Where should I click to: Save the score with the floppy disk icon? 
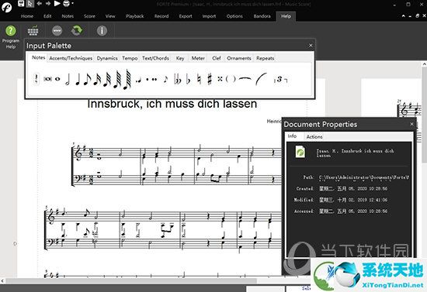[x=21, y=4]
